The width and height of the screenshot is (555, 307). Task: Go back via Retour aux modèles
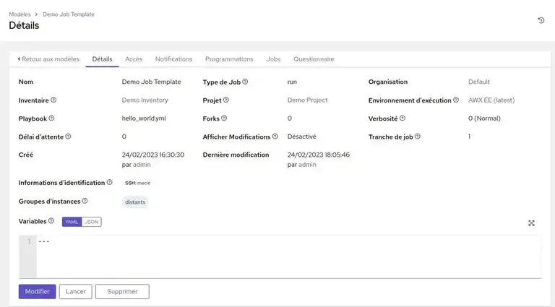(48, 59)
